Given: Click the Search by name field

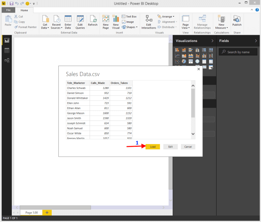Looking at the screenshot, I should point(239,52).
